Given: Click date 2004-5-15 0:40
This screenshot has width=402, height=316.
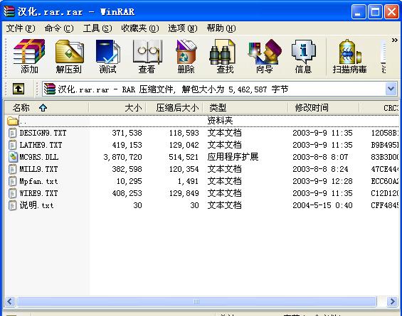Looking at the screenshot, I should coord(322,205).
